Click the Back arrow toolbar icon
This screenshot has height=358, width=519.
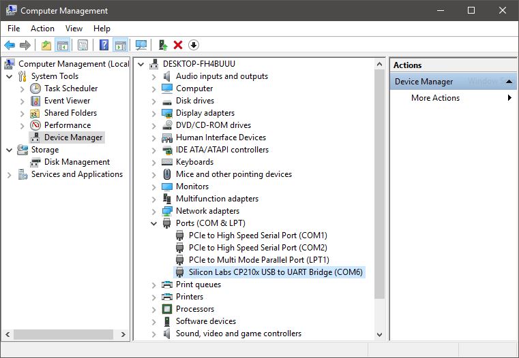coord(10,45)
